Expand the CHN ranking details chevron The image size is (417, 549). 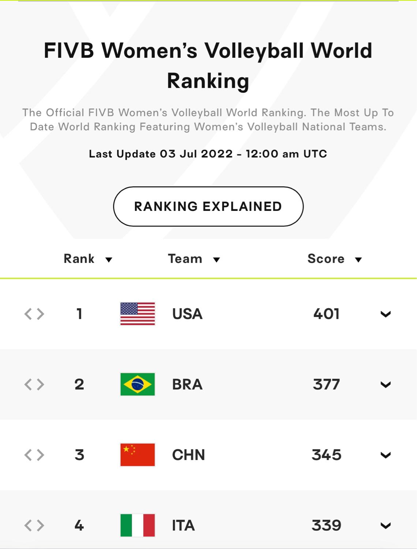[386, 455]
